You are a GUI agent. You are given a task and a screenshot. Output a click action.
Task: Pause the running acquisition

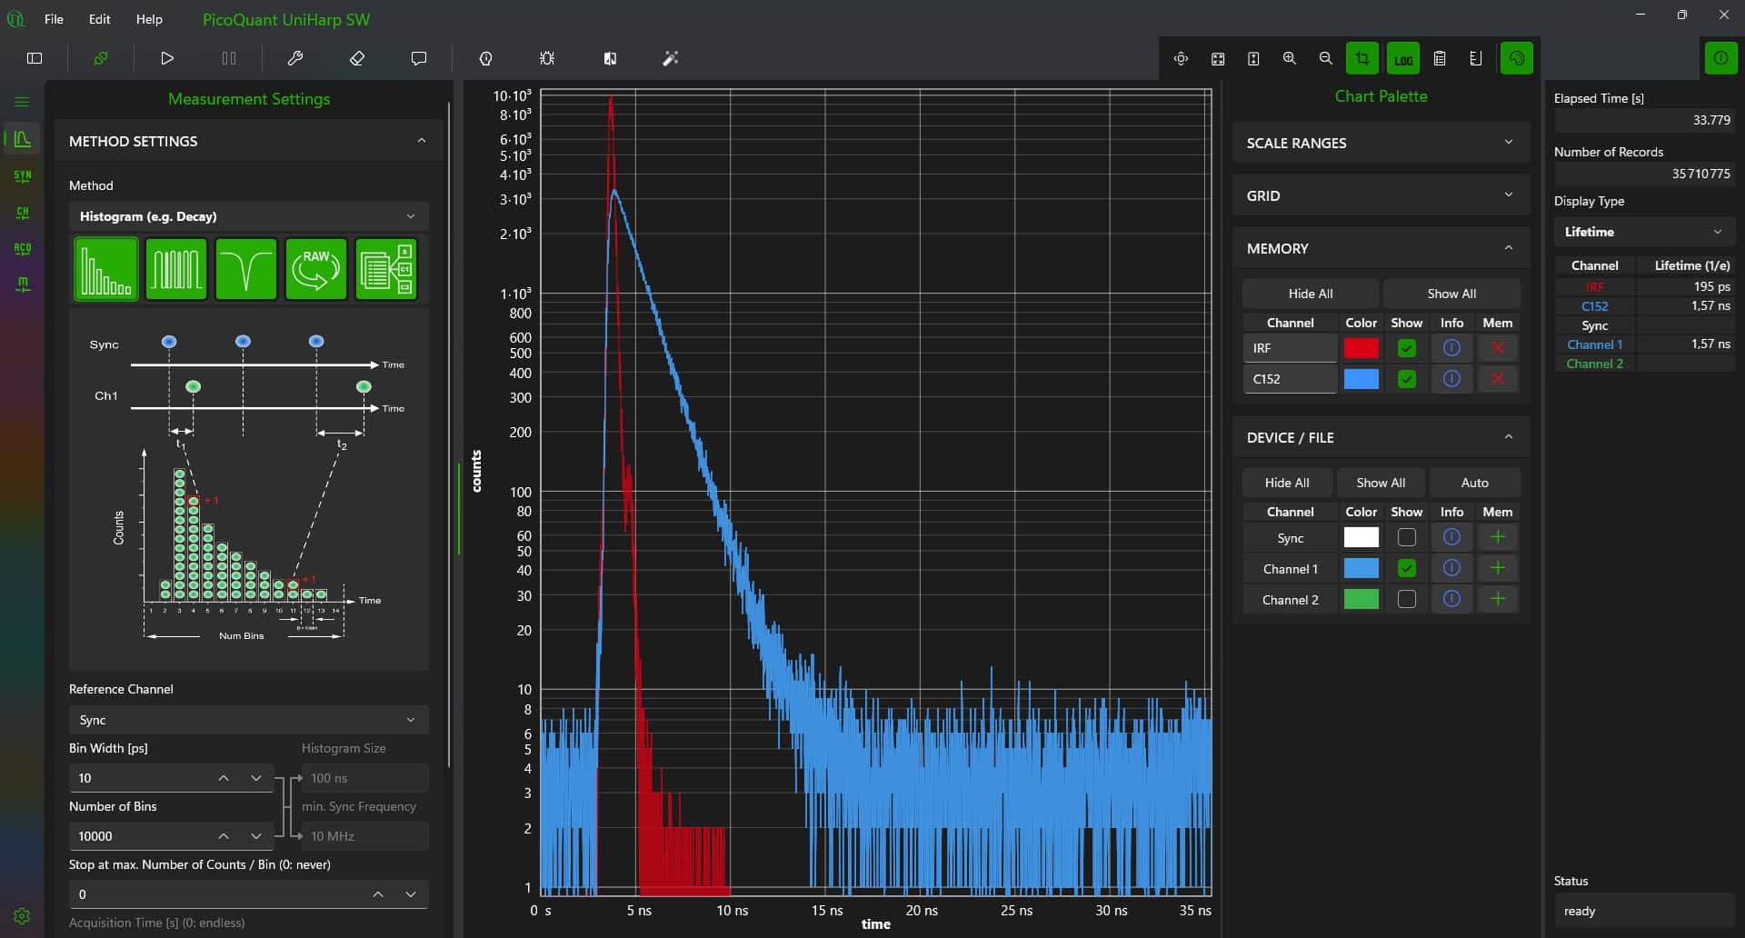point(228,57)
